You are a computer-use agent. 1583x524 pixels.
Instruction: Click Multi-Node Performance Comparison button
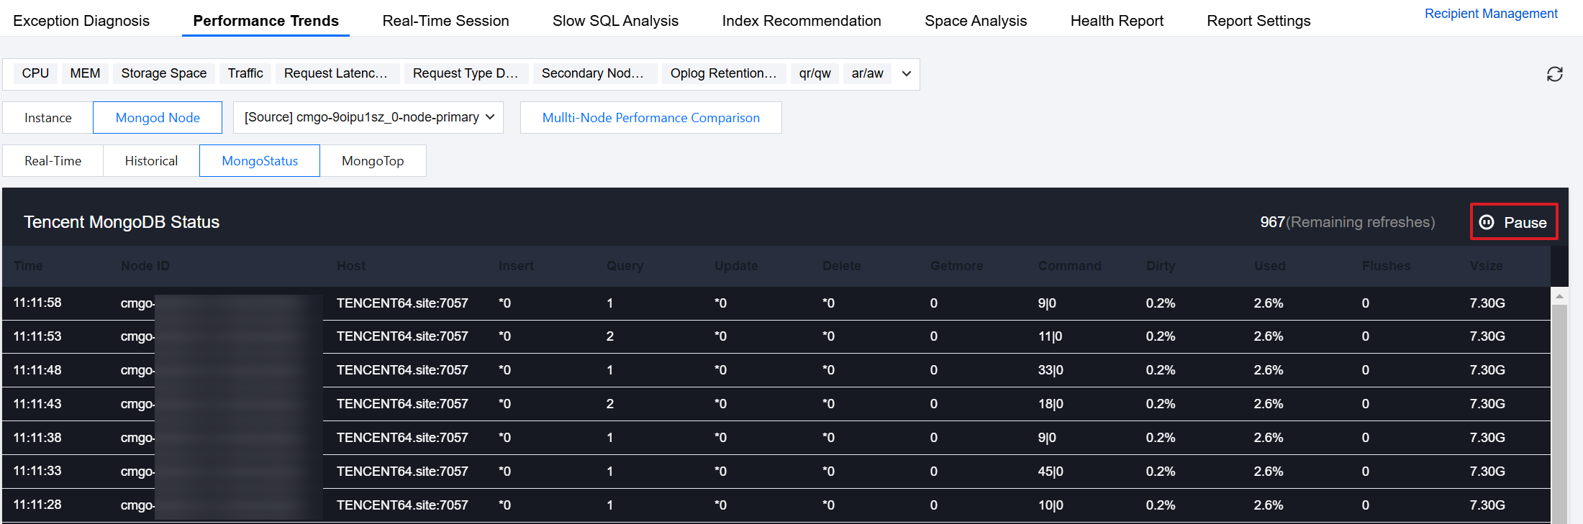click(x=650, y=118)
